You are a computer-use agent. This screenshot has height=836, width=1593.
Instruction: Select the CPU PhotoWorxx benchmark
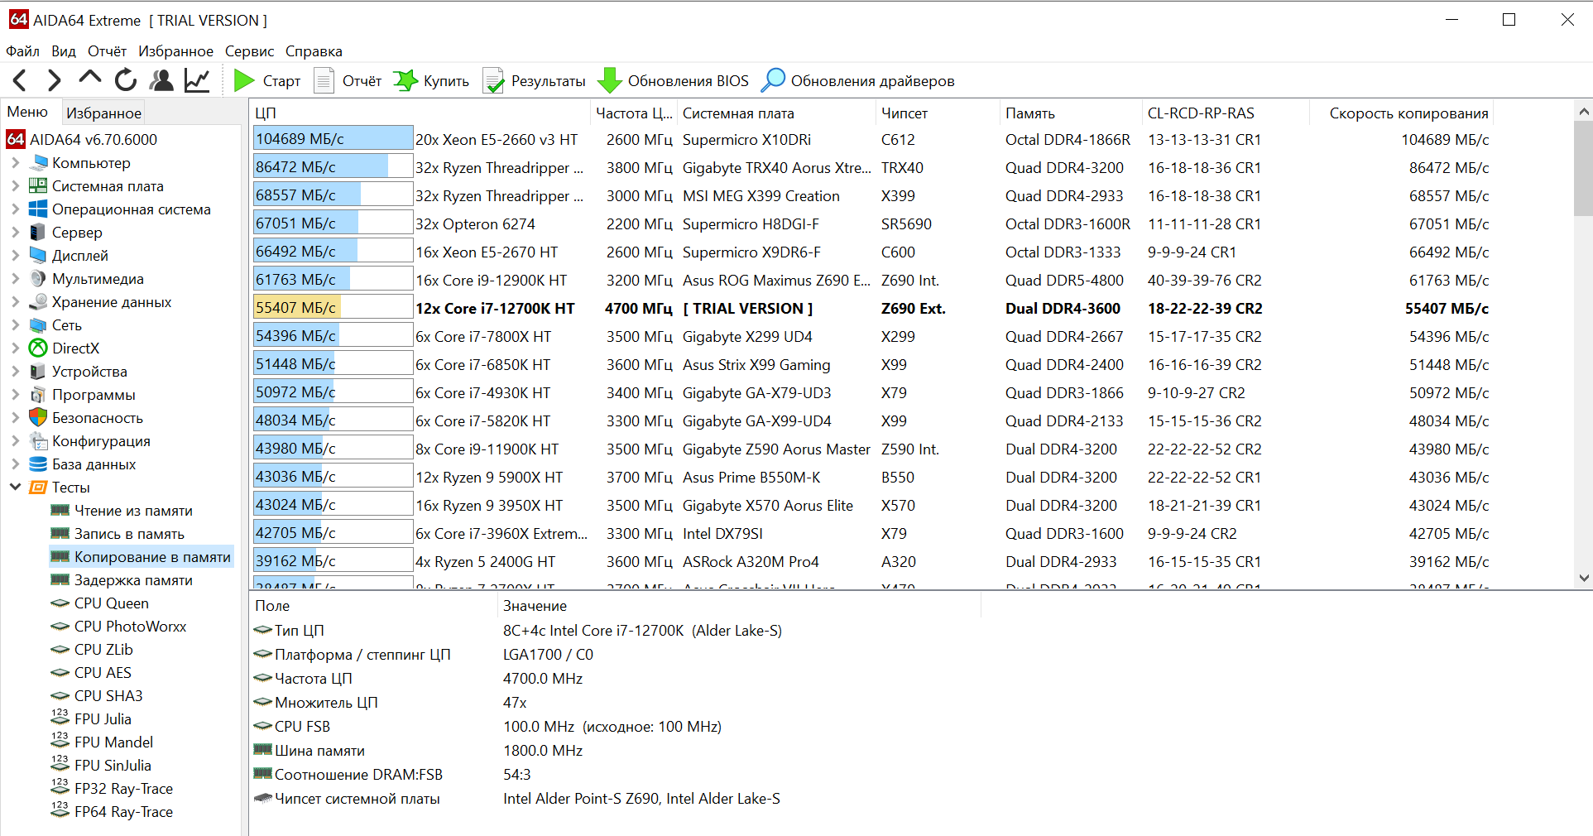[130, 627]
